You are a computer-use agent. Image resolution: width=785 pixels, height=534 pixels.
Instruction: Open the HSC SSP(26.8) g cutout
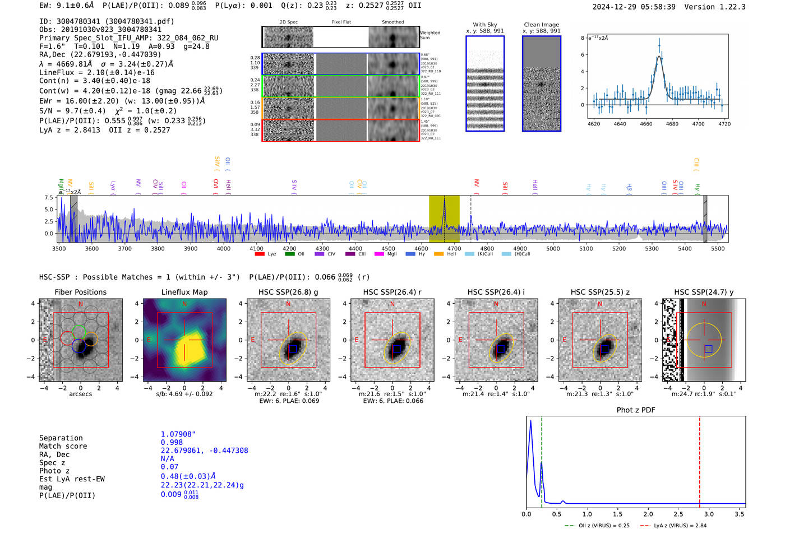[x=289, y=340]
